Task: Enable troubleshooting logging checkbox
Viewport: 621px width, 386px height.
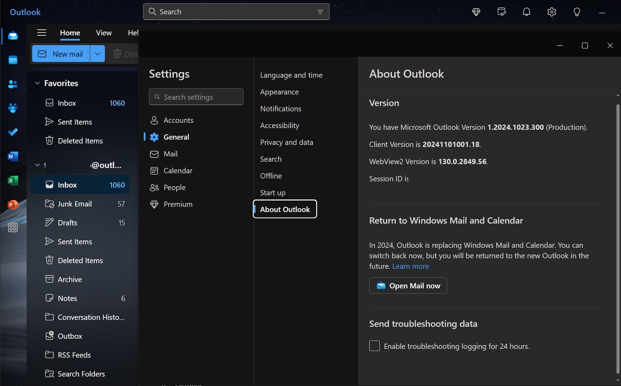Action: [x=375, y=346]
